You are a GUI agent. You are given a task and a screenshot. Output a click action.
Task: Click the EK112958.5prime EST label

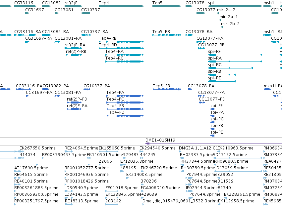[x=236, y=201]
